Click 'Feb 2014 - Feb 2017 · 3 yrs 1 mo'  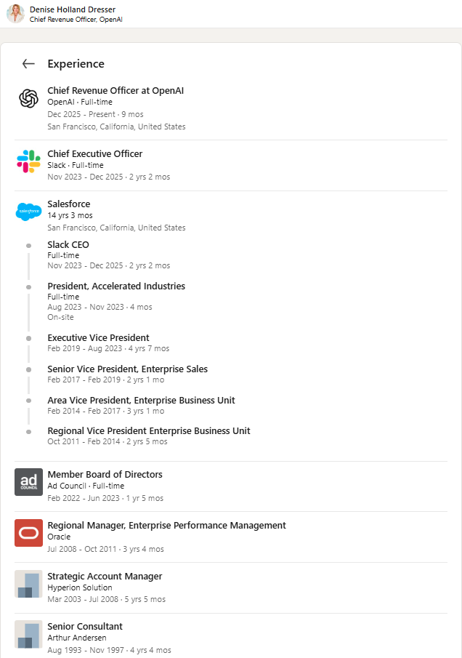click(105, 411)
